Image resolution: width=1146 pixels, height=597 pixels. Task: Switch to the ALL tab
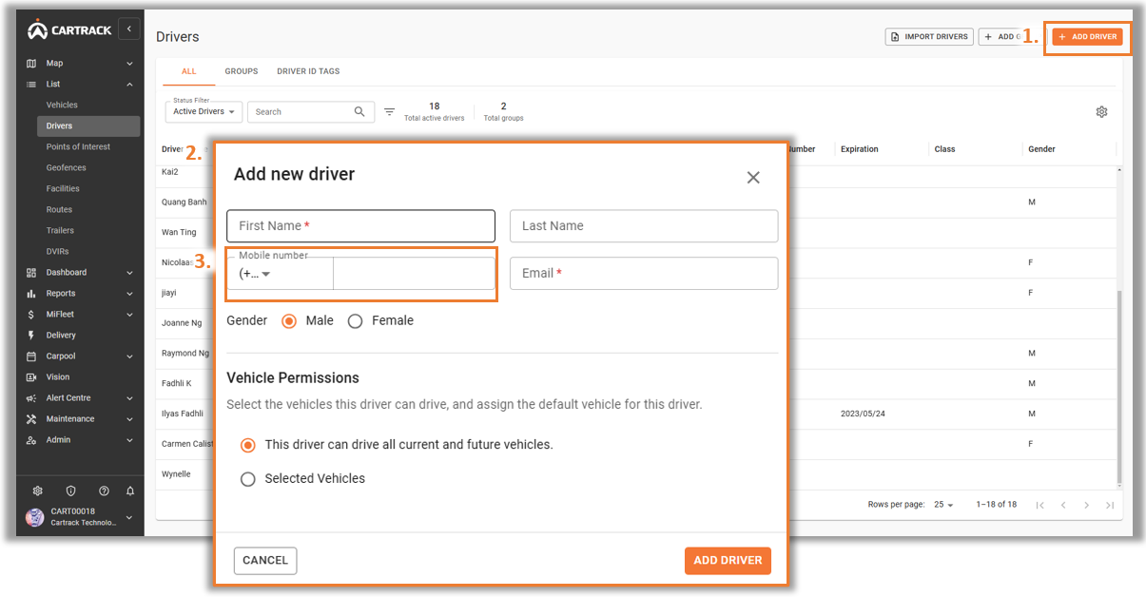click(x=189, y=71)
